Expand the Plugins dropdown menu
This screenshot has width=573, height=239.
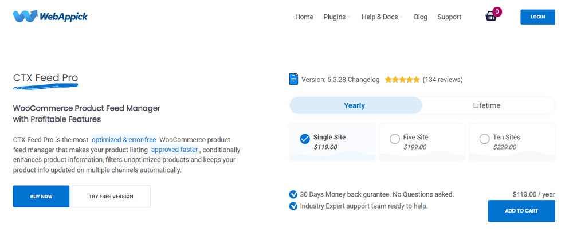(x=336, y=17)
